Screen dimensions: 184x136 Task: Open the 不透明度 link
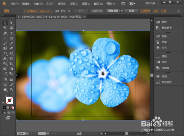145,11
